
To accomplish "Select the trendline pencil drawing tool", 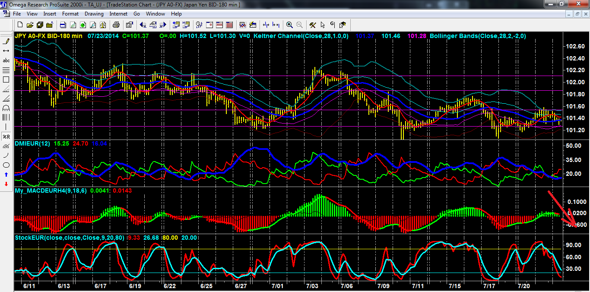I will [x=6, y=41].
